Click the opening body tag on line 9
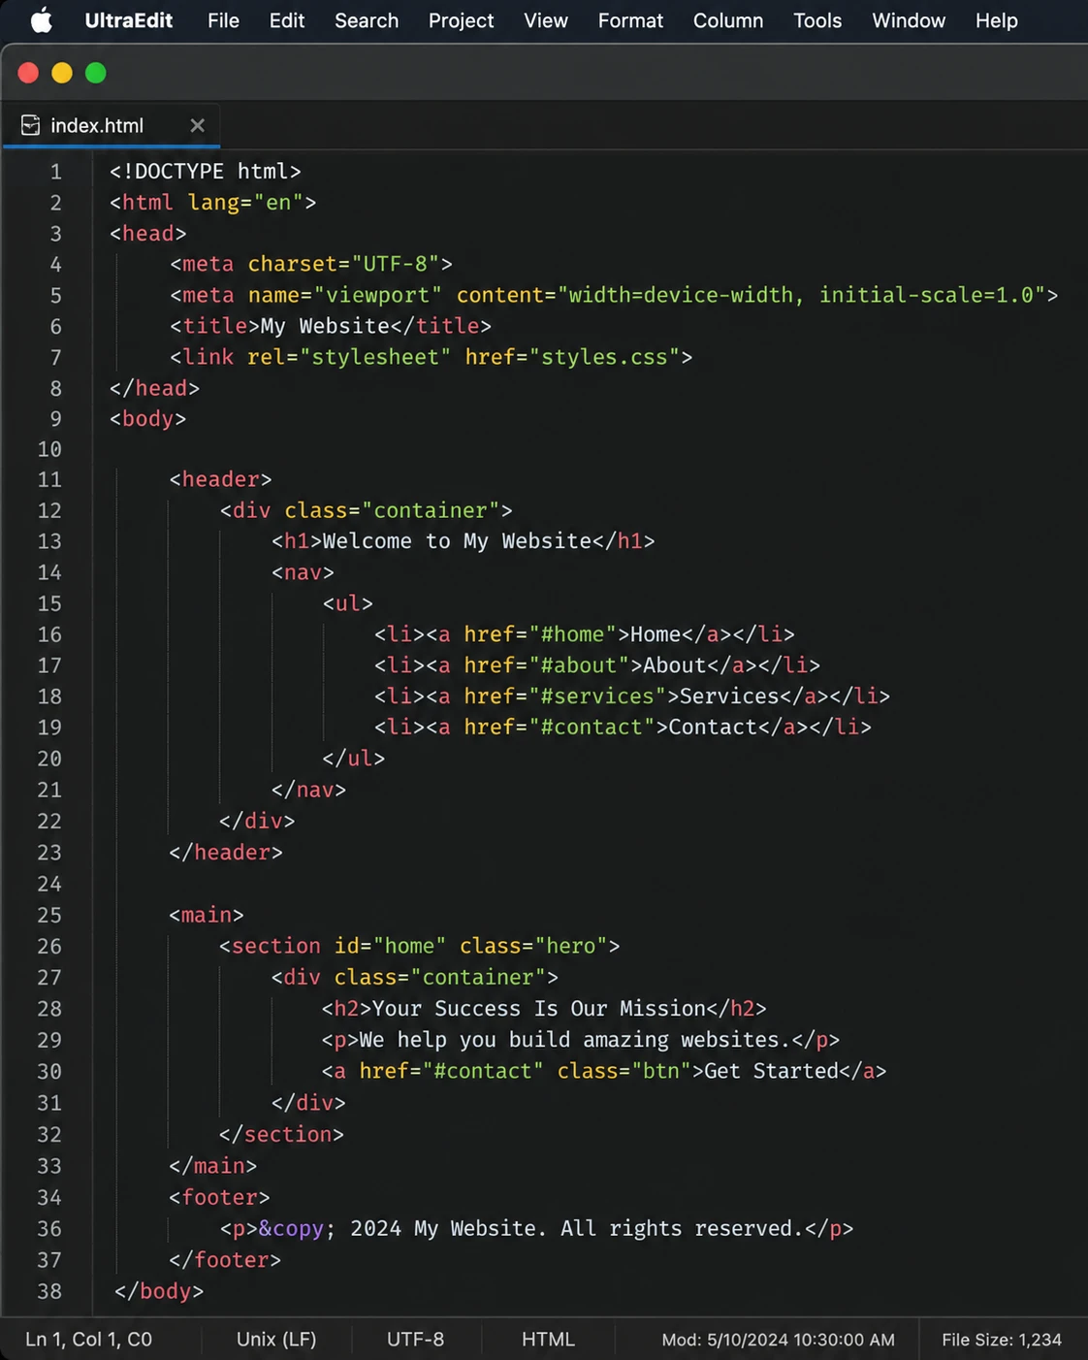Screen dimensions: 1088x1360 pyautogui.click(x=147, y=419)
